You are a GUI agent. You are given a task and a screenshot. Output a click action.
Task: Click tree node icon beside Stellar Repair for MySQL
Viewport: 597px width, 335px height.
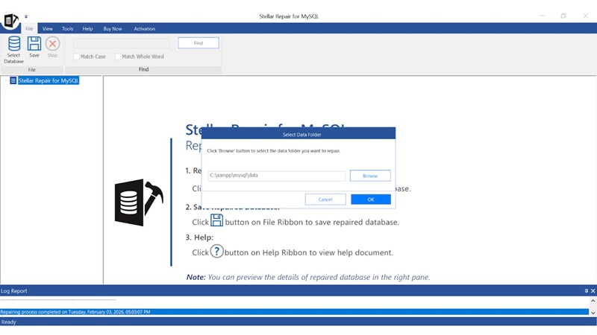(13, 80)
